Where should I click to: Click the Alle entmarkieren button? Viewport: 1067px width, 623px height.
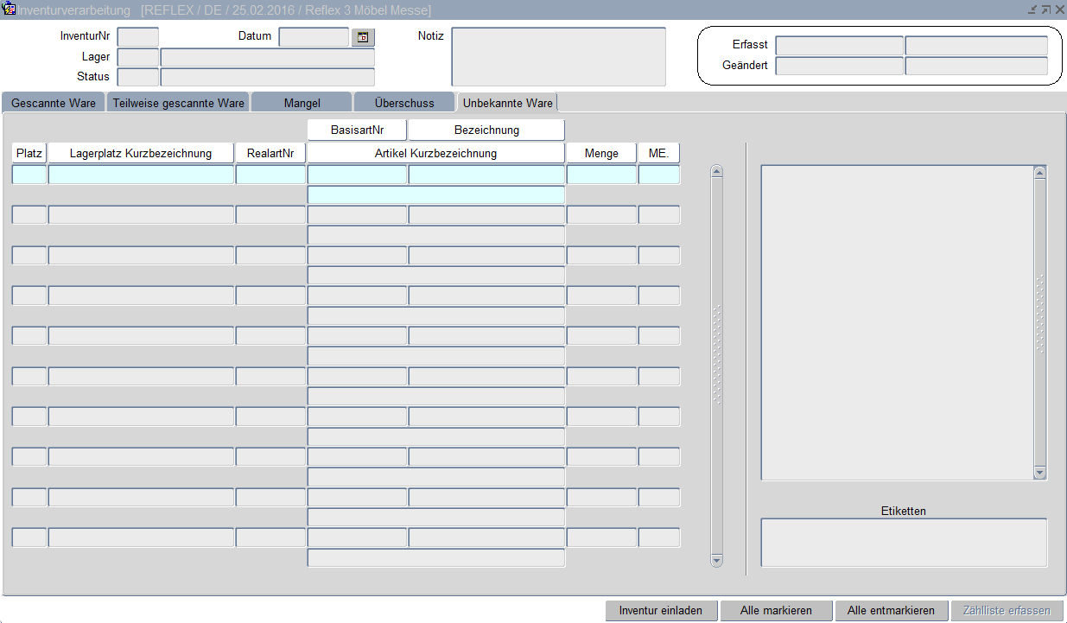(891, 610)
